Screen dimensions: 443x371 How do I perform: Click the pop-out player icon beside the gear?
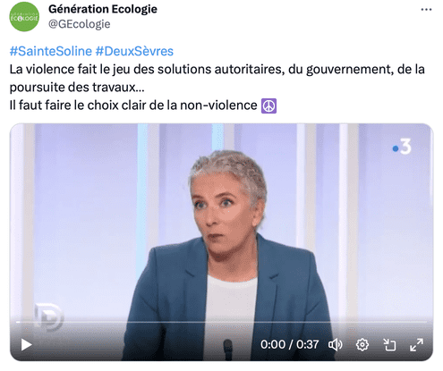pyautogui.click(x=389, y=345)
